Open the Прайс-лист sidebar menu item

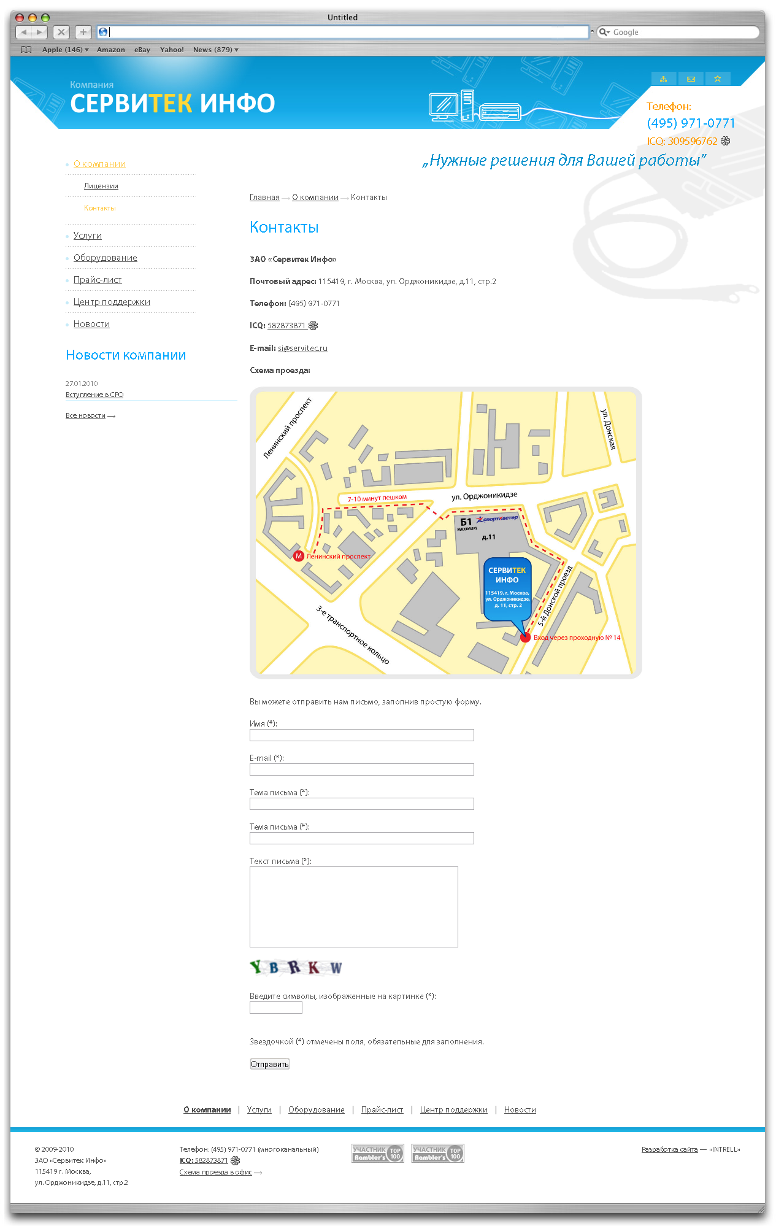click(98, 280)
